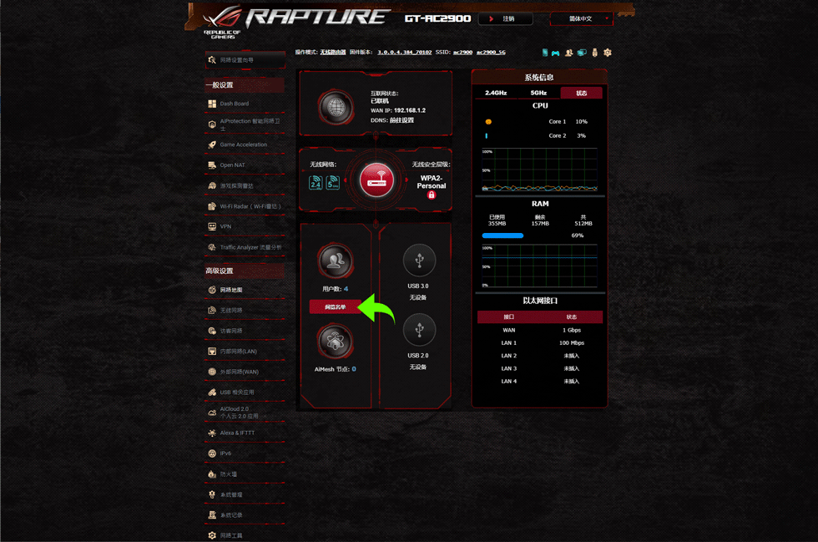Click the 浏览名单 view list button
The image size is (818, 542).
point(336,307)
